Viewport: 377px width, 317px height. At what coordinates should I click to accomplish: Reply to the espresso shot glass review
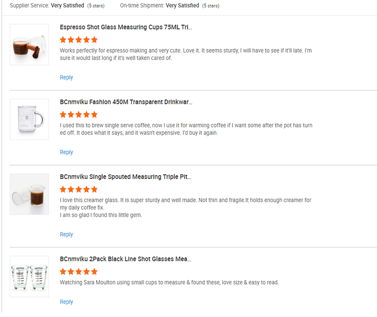(66, 77)
